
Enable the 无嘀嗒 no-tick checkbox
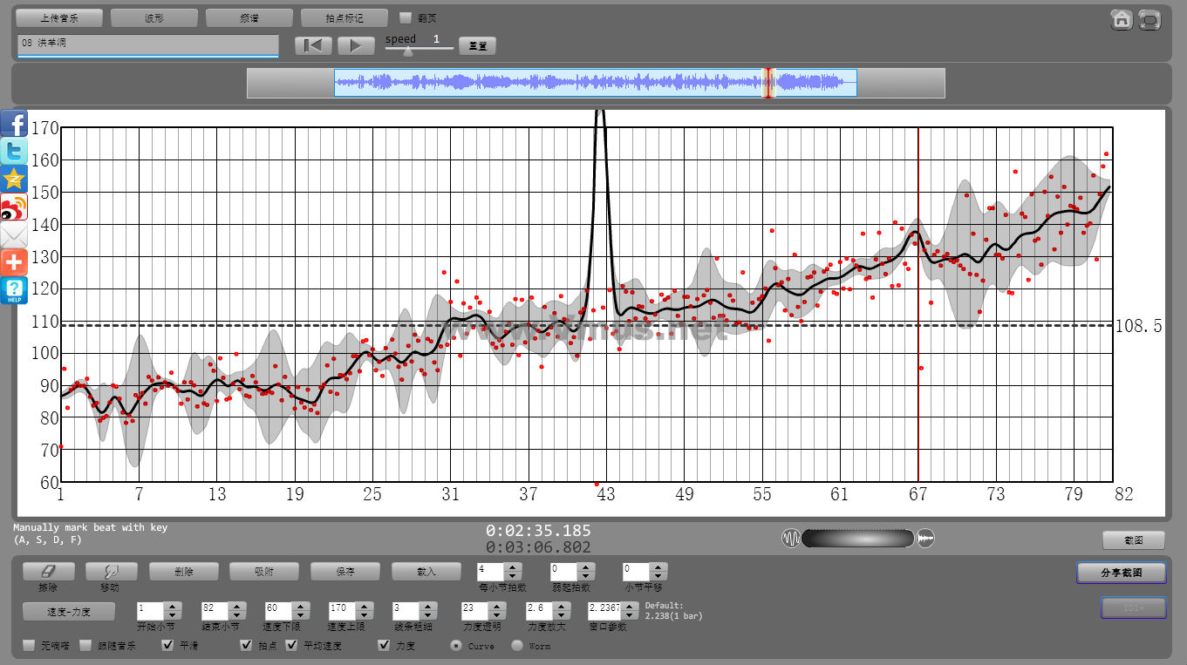pyautogui.click(x=29, y=645)
